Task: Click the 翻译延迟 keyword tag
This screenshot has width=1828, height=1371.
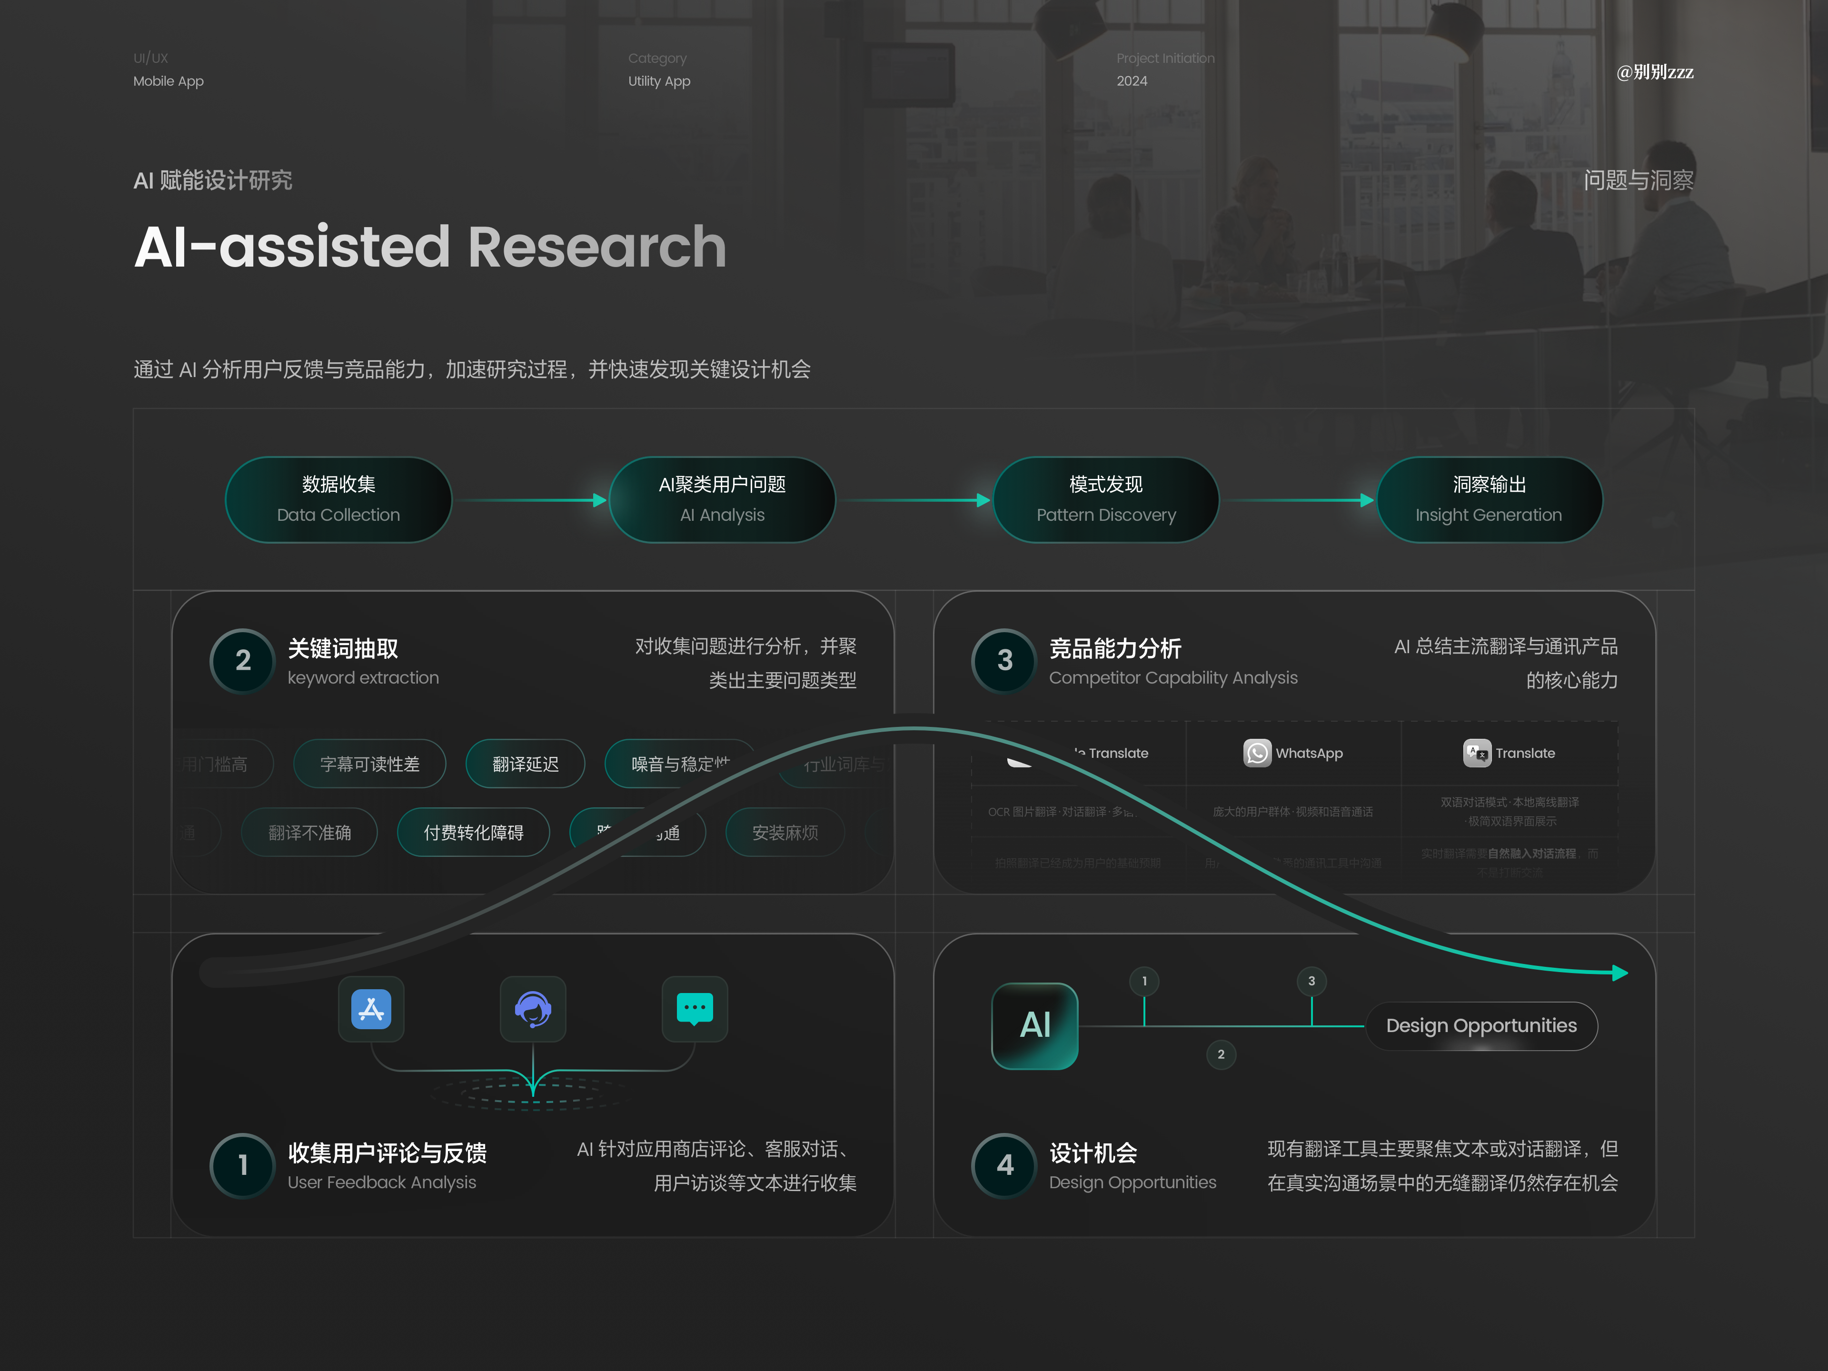Action: click(526, 765)
